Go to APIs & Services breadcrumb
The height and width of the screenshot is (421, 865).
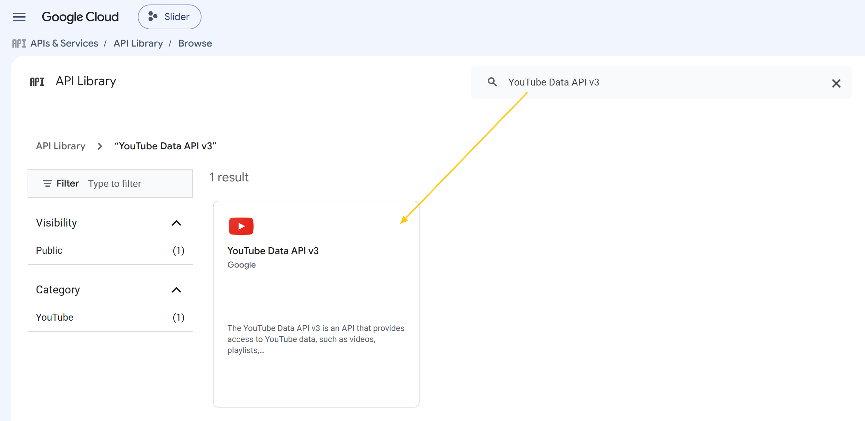pos(64,43)
